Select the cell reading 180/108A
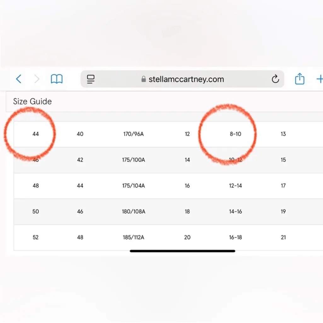Image resolution: width=323 pixels, height=323 pixels. (x=134, y=211)
